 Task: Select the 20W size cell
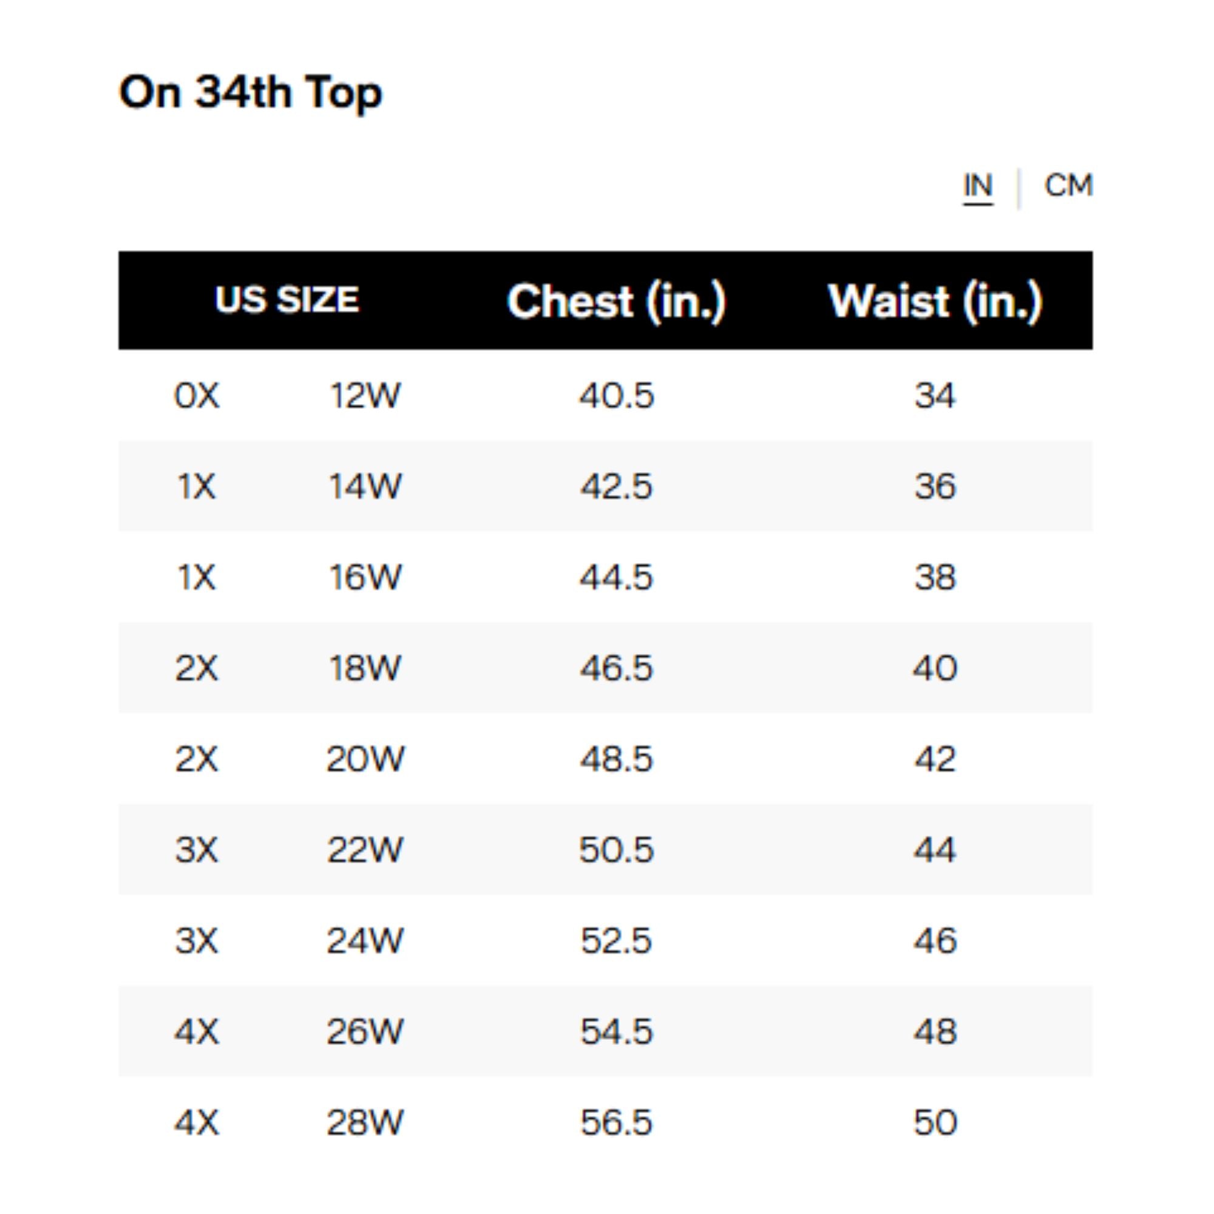(x=365, y=758)
